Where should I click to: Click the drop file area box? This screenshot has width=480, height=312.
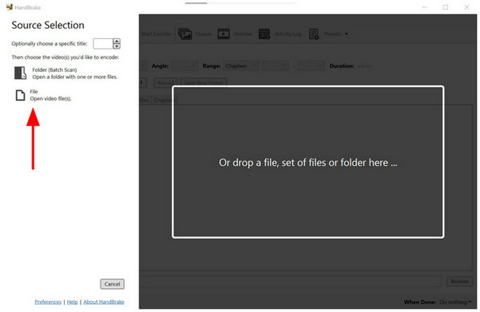pyautogui.click(x=308, y=162)
